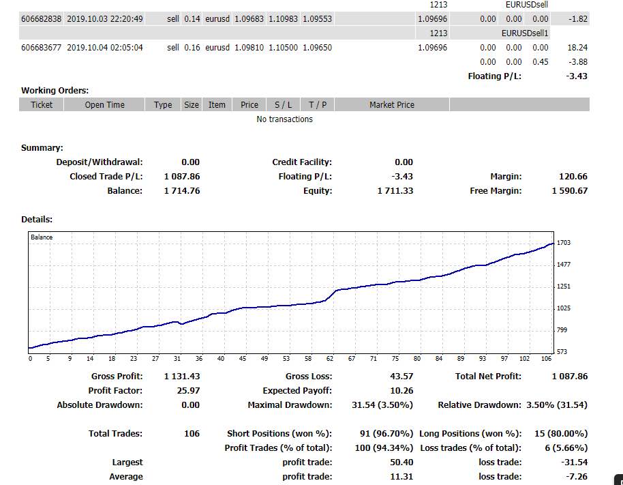Click the Free Margin value 1 590.67
623x485 pixels.
[569, 190]
